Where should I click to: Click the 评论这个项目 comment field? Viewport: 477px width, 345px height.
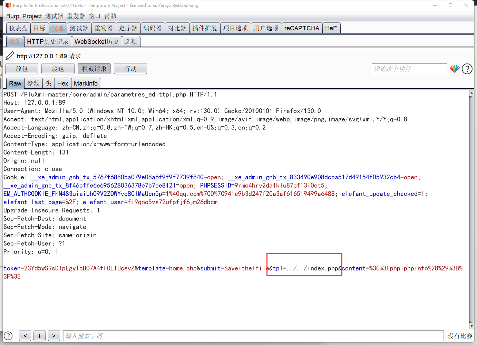click(x=409, y=69)
